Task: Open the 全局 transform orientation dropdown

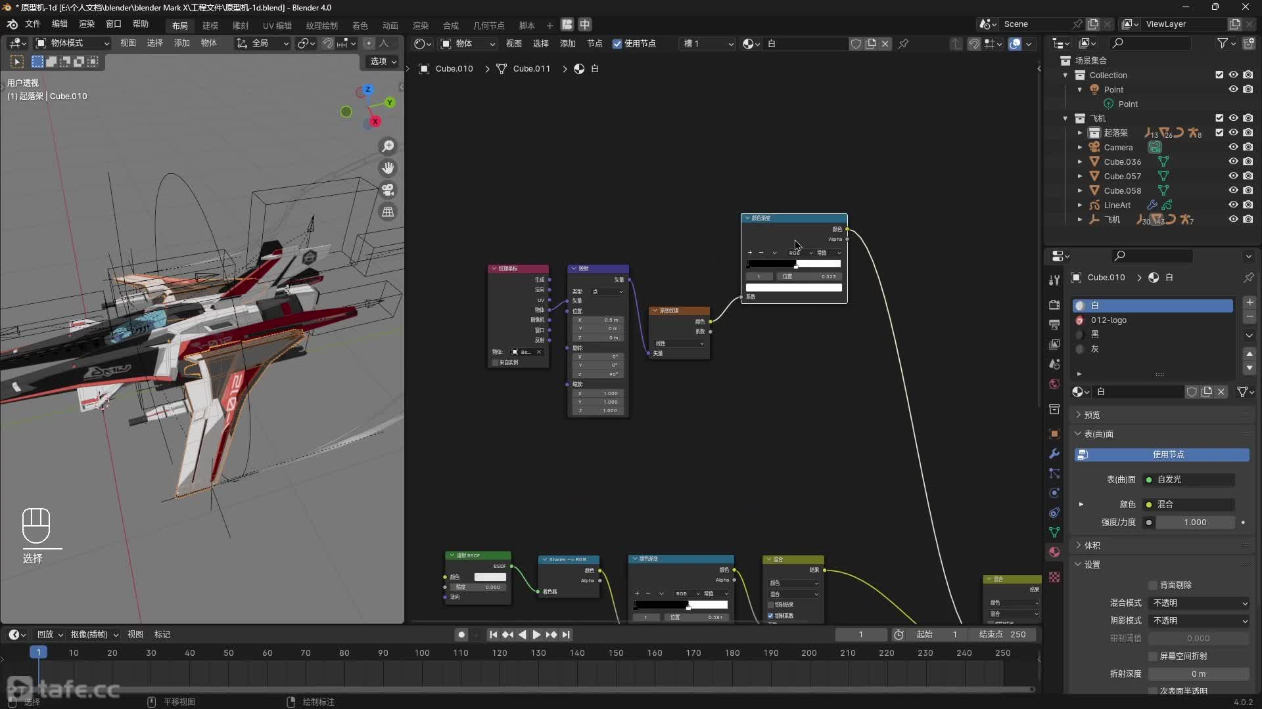Action: [x=262, y=43]
